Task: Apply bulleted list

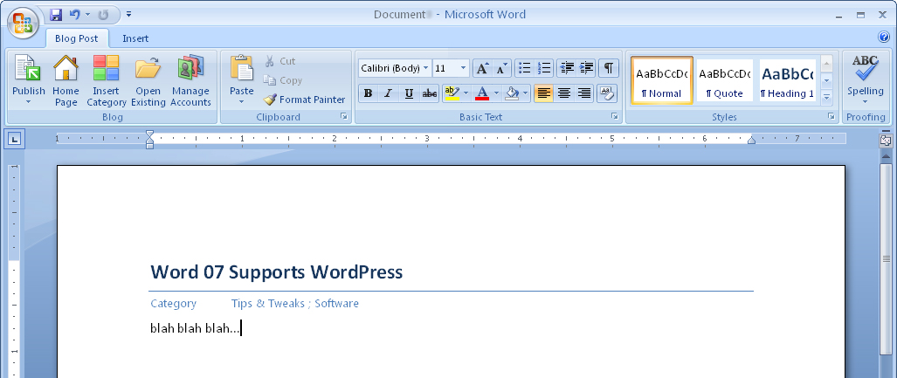Action: point(524,68)
